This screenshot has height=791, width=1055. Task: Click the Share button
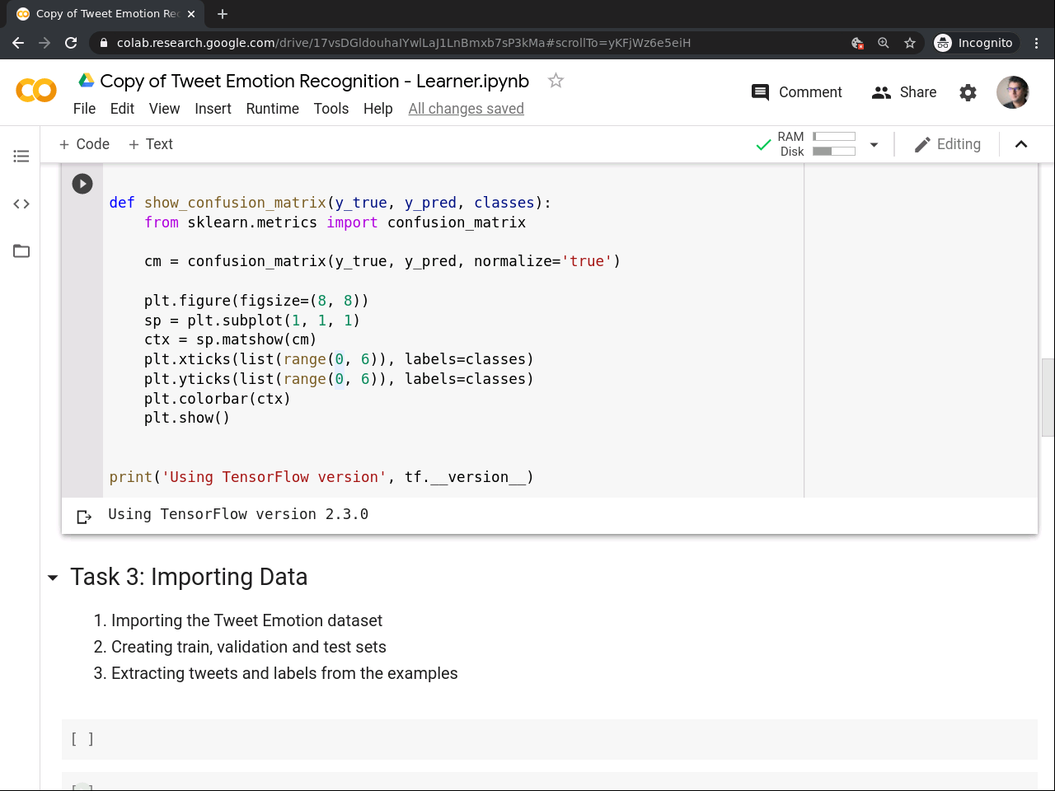click(x=904, y=92)
